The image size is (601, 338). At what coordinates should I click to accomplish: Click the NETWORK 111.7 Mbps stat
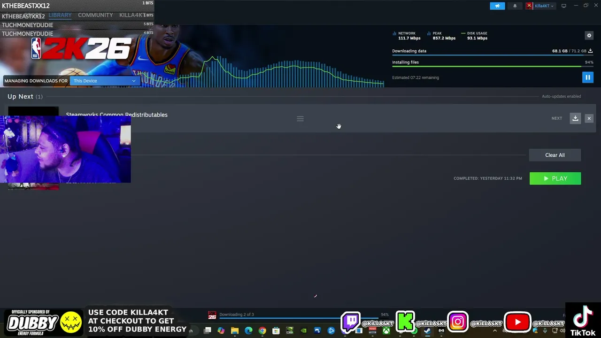(x=406, y=36)
